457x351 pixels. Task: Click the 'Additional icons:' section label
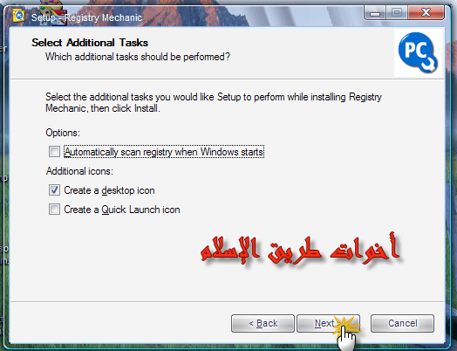coord(79,171)
